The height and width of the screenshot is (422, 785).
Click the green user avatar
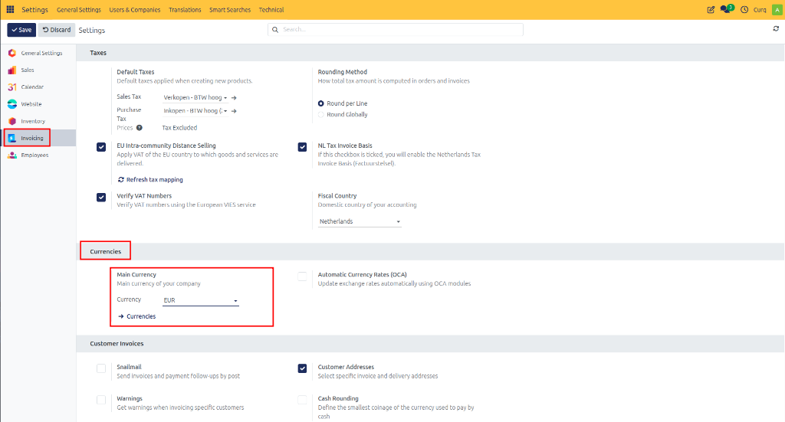coord(777,9)
